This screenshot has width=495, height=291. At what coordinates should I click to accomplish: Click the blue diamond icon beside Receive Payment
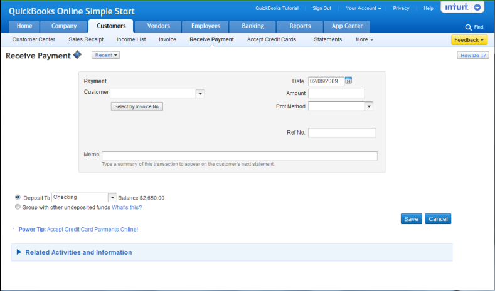coord(77,55)
